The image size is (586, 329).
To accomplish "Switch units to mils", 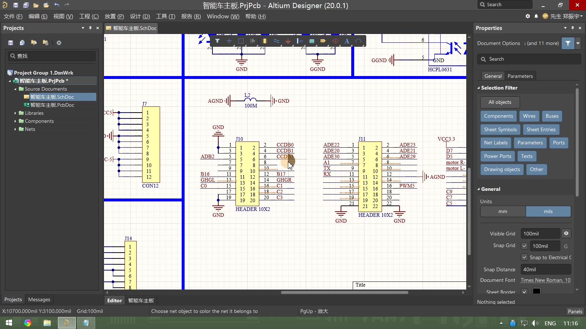I will tap(548, 211).
